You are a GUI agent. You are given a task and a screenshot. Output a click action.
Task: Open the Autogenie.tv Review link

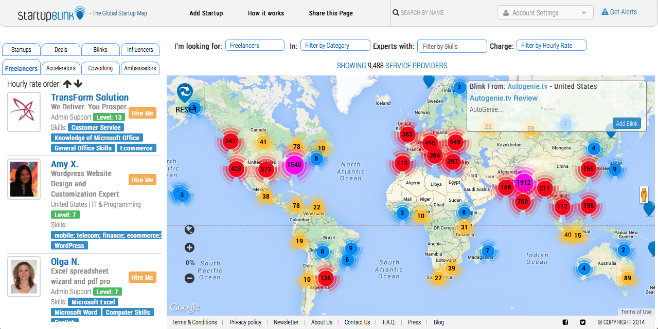tap(503, 98)
